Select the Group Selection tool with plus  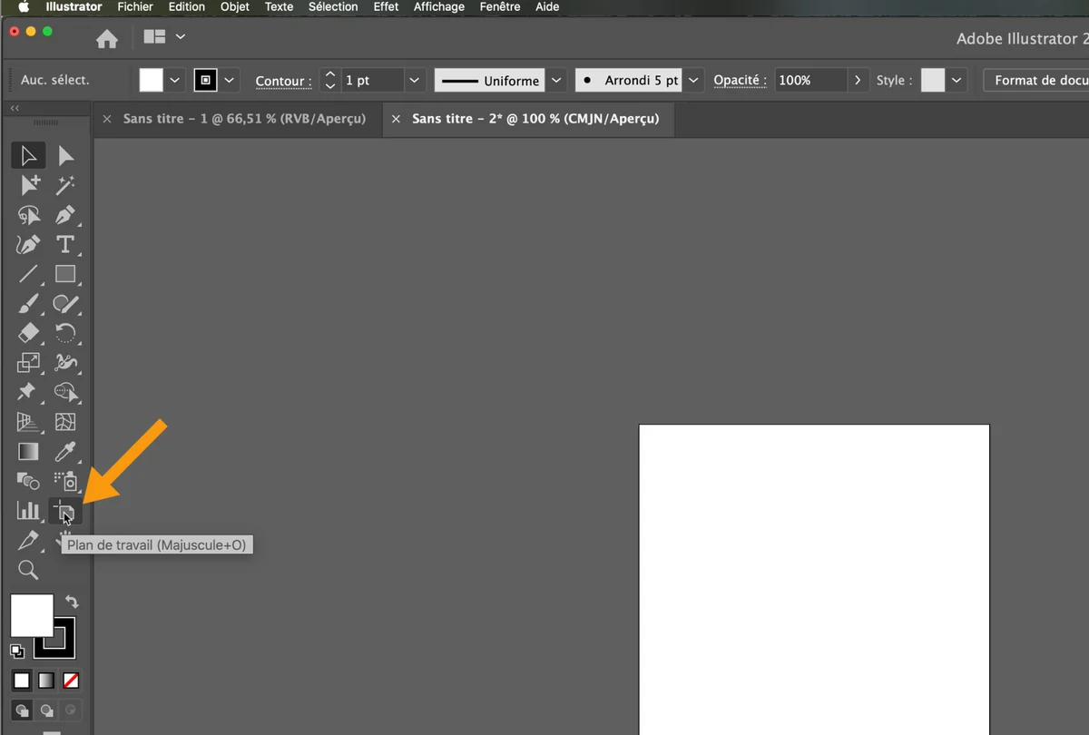[28, 185]
